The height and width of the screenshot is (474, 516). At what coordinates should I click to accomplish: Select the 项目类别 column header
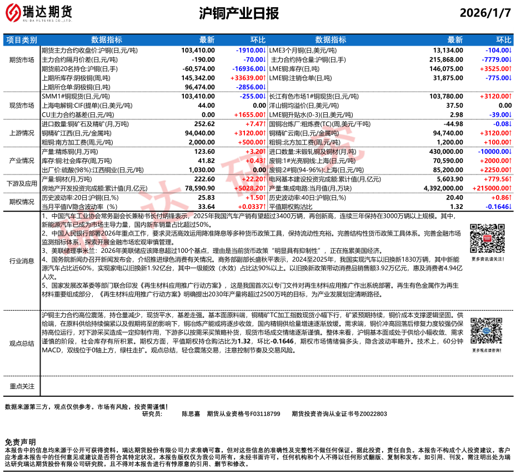click(x=22, y=40)
